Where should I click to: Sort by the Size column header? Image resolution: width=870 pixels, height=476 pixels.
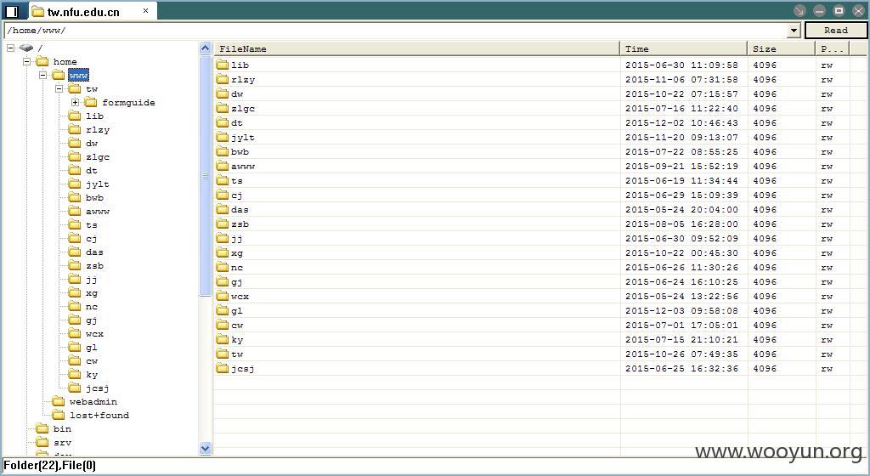tap(782, 48)
